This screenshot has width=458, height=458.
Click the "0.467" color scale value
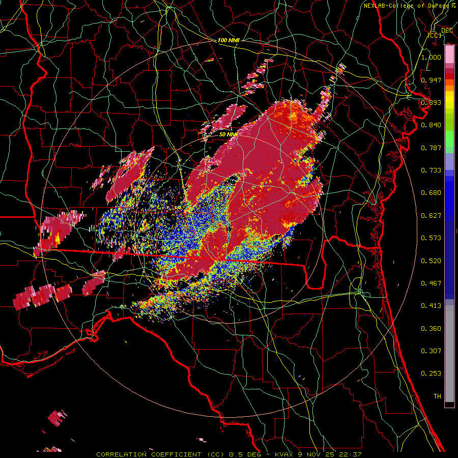click(431, 283)
